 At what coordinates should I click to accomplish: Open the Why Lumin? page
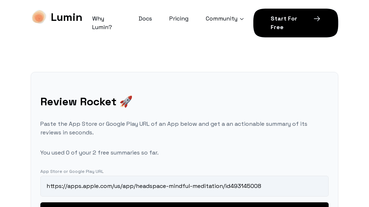[102, 23]
